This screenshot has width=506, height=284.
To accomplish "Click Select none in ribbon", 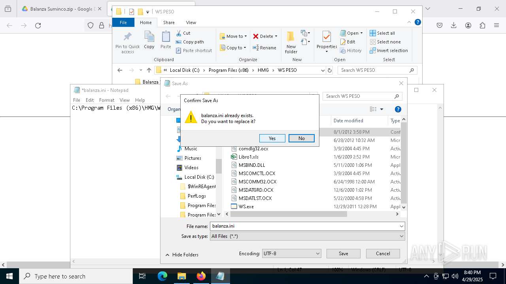I will click(385, 42).
